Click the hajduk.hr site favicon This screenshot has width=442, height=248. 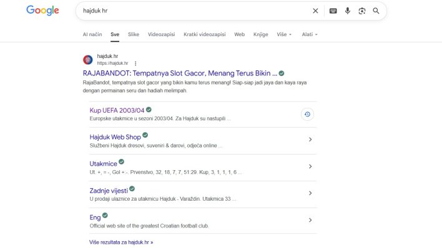(87, 60)
